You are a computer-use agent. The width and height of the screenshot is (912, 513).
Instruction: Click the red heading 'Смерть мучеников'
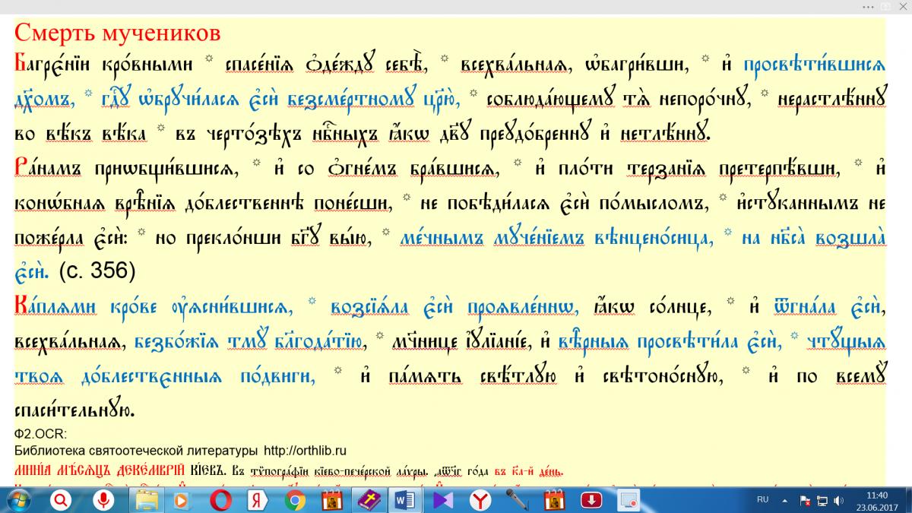[118, 33]
